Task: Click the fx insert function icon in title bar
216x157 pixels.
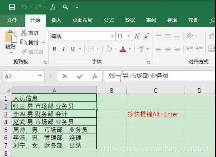Action: point(53,7)
